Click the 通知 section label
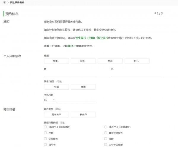178x147 pixels. point(6,22)
